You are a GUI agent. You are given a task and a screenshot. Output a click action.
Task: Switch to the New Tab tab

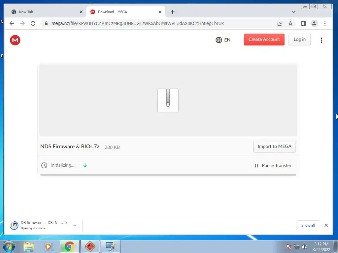click(x=45, y=12)
